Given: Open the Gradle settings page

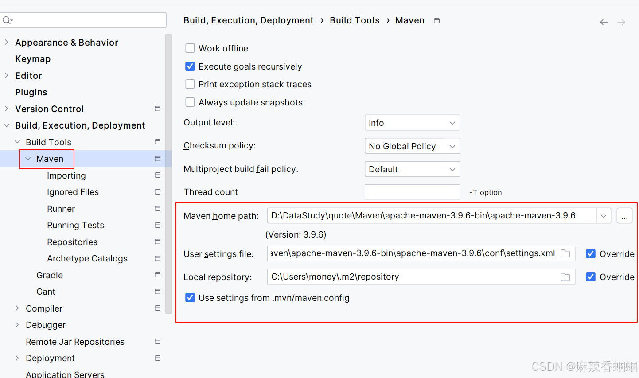Looking at the screenshot, I should point(50,275).
